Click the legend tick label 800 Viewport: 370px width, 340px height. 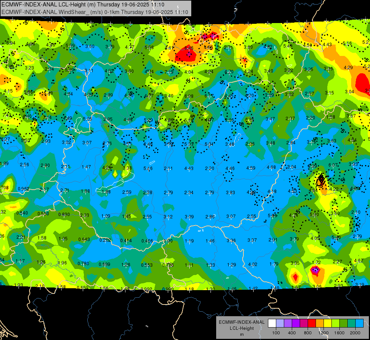click(308, 333)
